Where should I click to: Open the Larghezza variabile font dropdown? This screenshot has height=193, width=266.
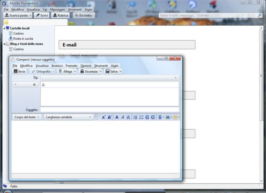pyautogui.click(x=68, y=117)
